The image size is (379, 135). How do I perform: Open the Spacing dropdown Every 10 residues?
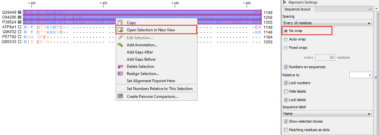327,23
